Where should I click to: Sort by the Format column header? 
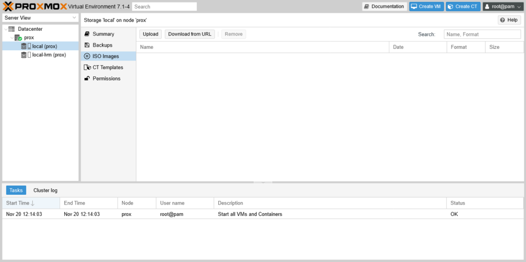(466, 47)
